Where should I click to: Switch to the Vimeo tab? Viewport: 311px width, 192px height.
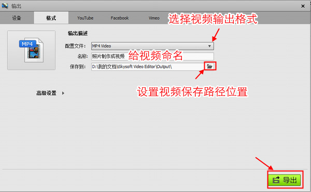point(154,18)
